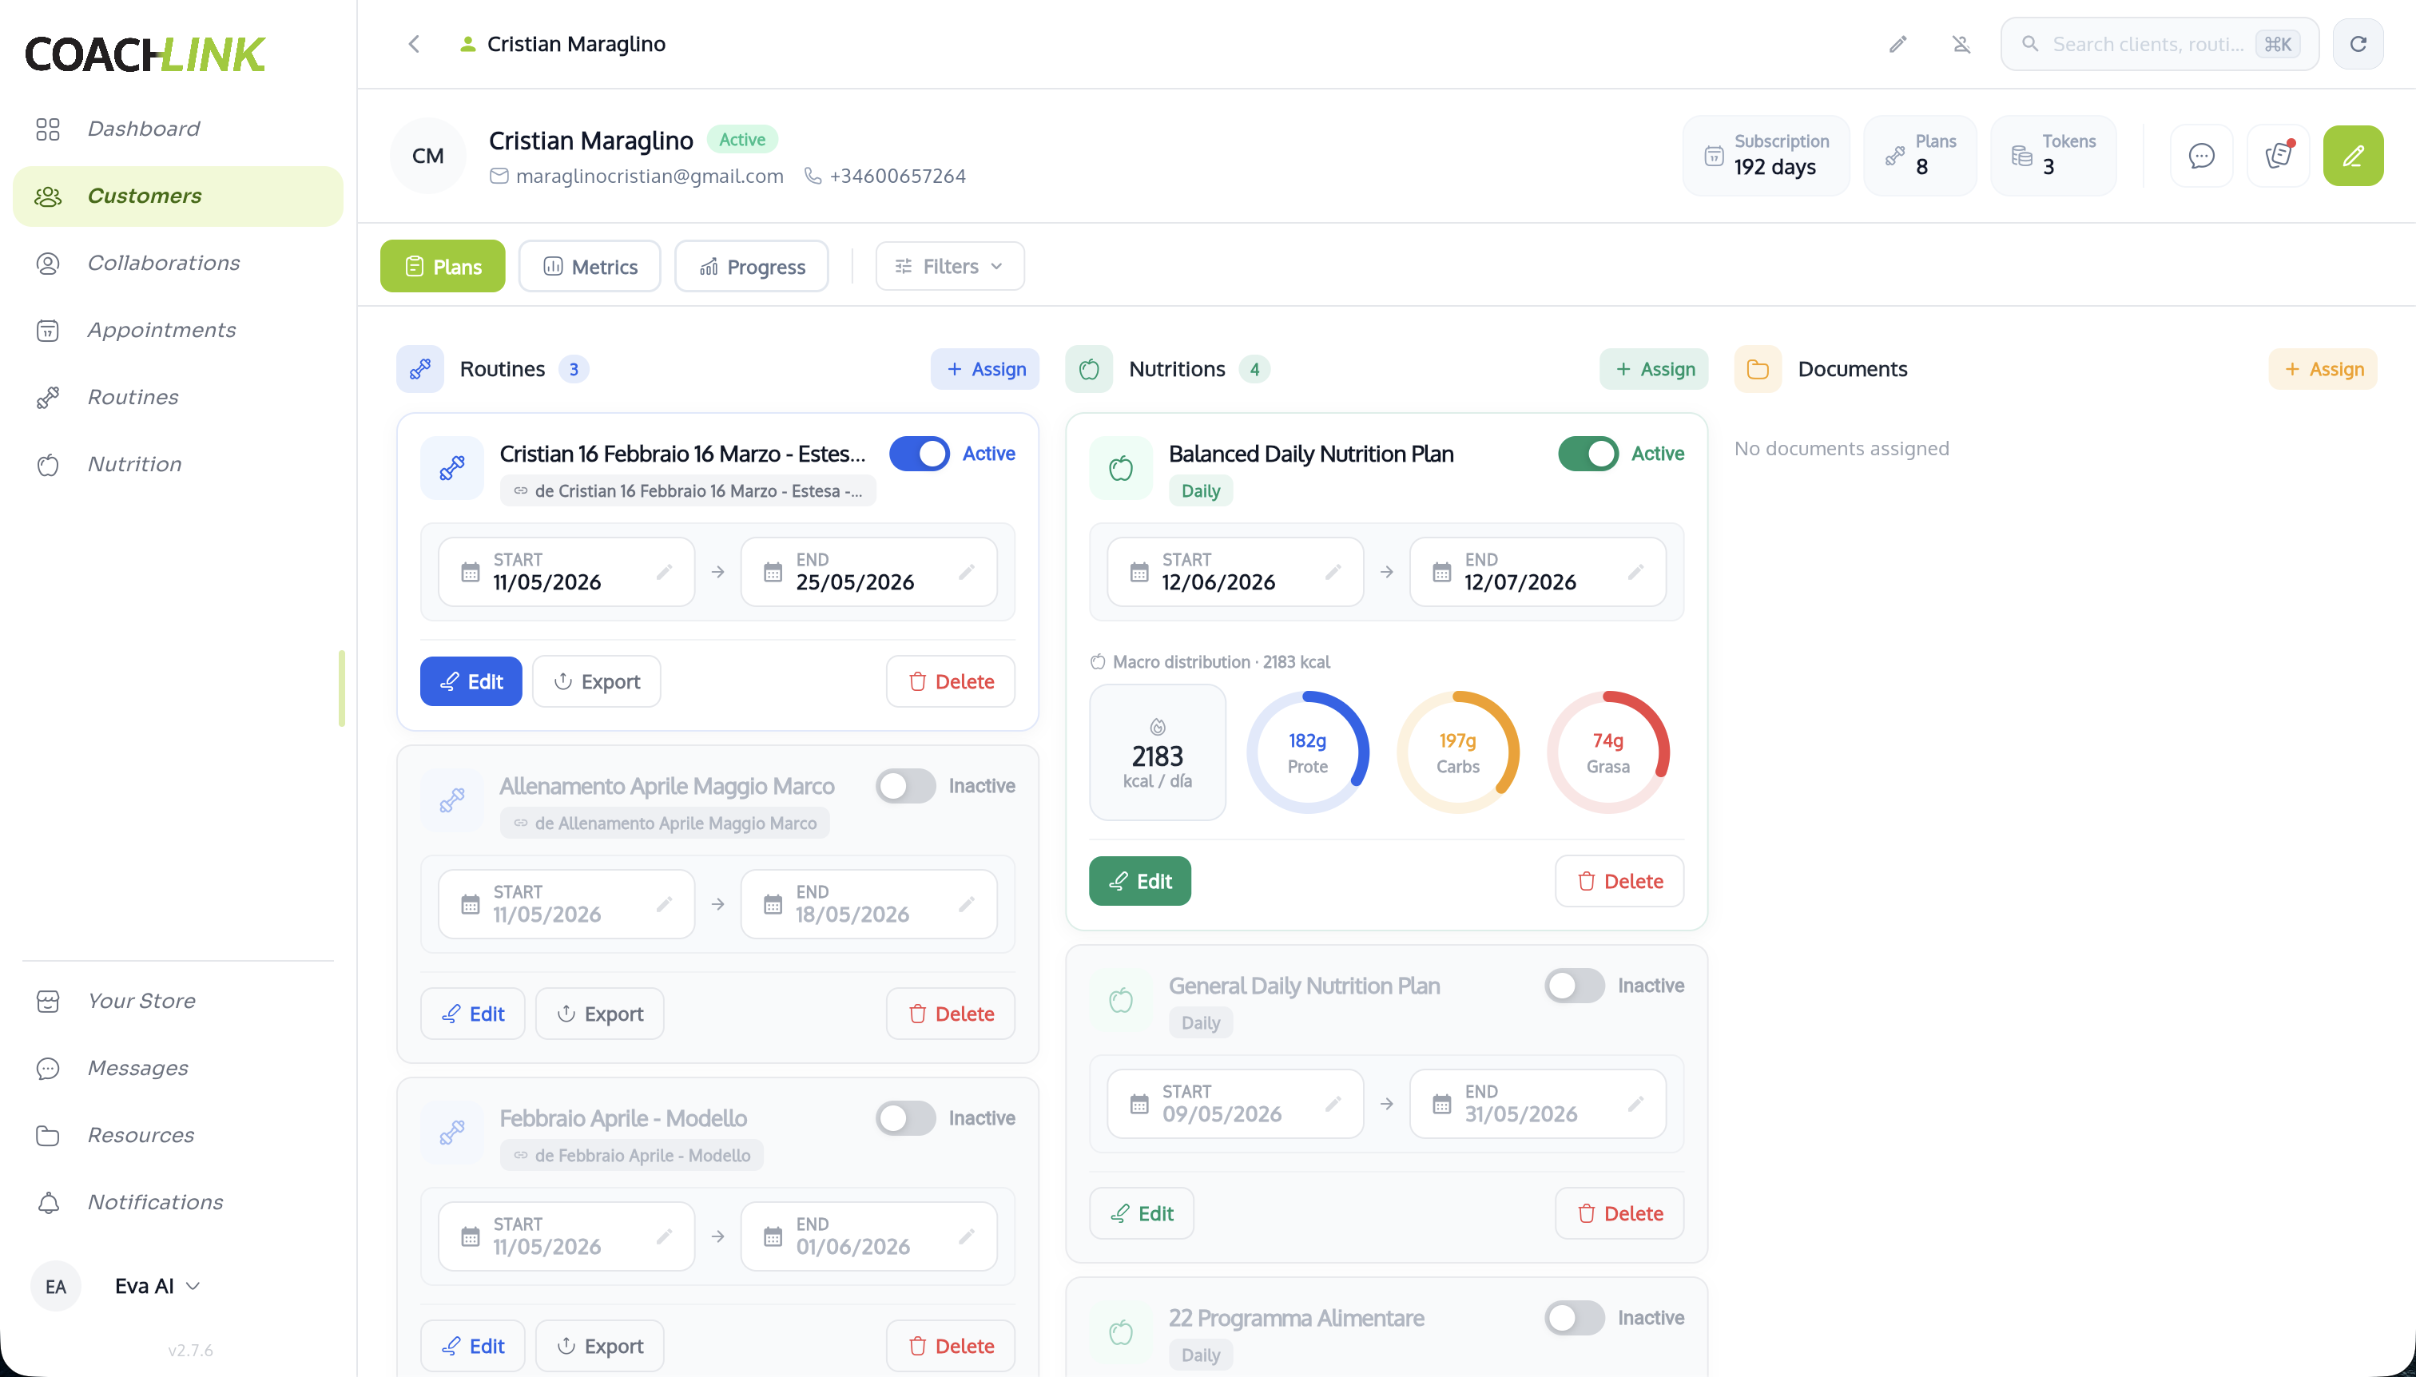Open Customers in sidebar
2416x1377 pixels.
[178, 196]
